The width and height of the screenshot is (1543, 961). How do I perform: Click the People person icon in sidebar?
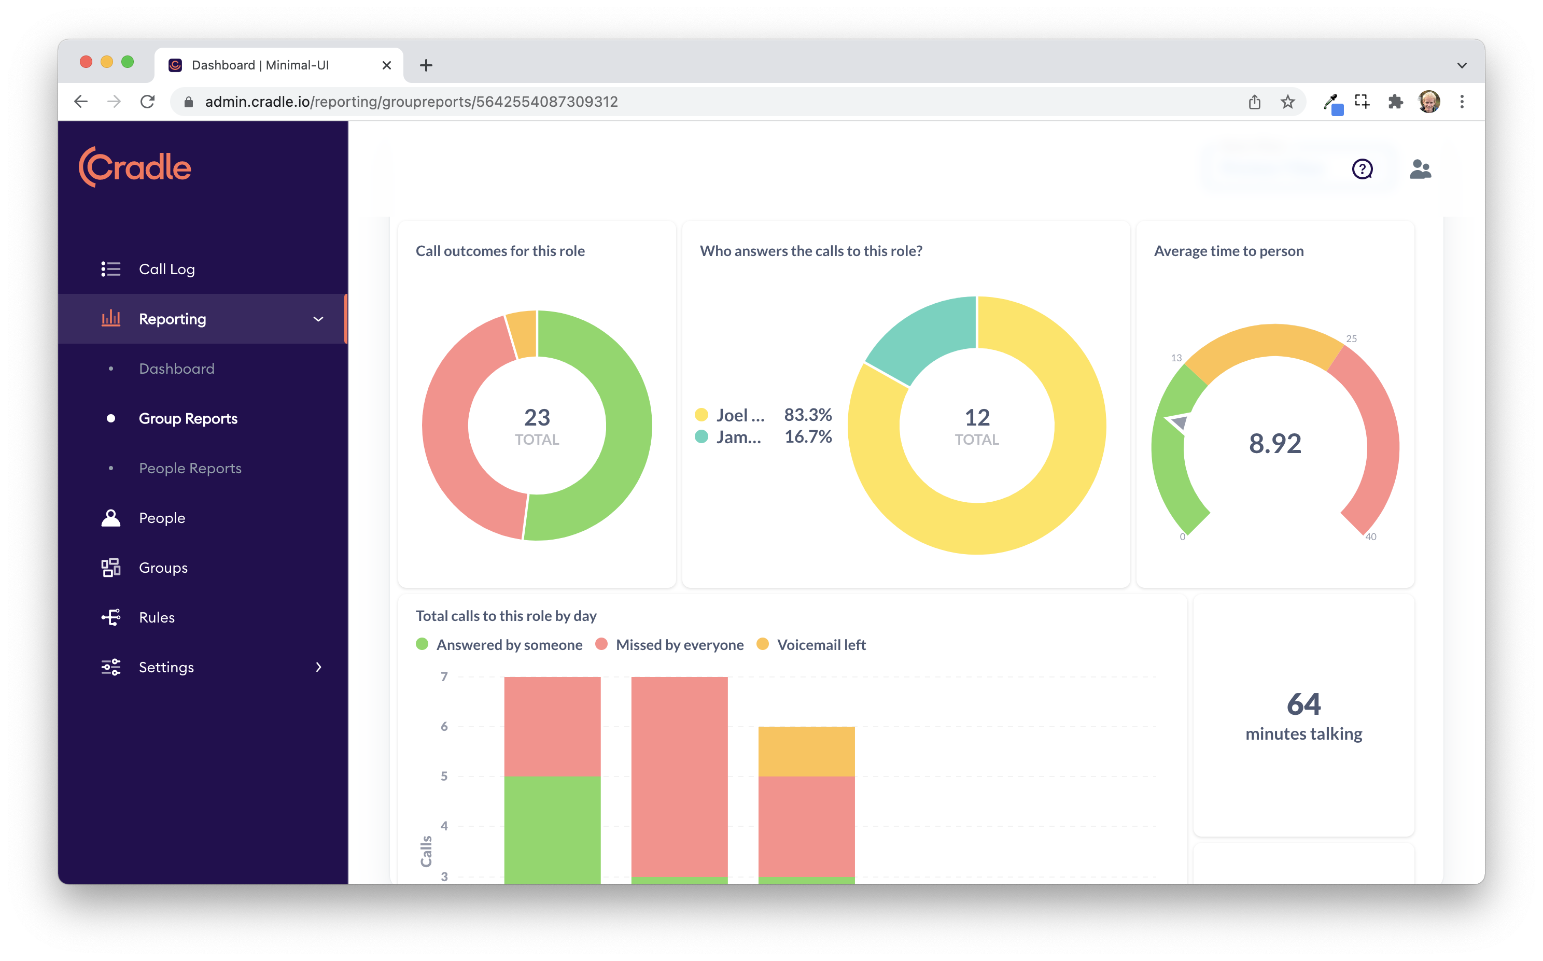pos(110,518)
